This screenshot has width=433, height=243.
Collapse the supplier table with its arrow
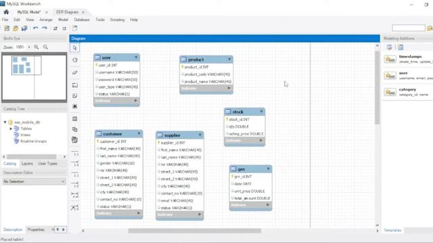click(200, 135)
